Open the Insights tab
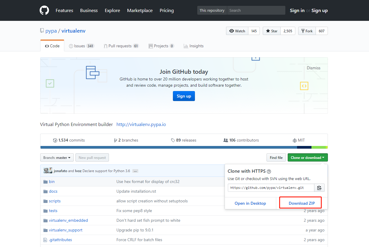The width and height of the screenshot is (369, 247). pos(193,46)
